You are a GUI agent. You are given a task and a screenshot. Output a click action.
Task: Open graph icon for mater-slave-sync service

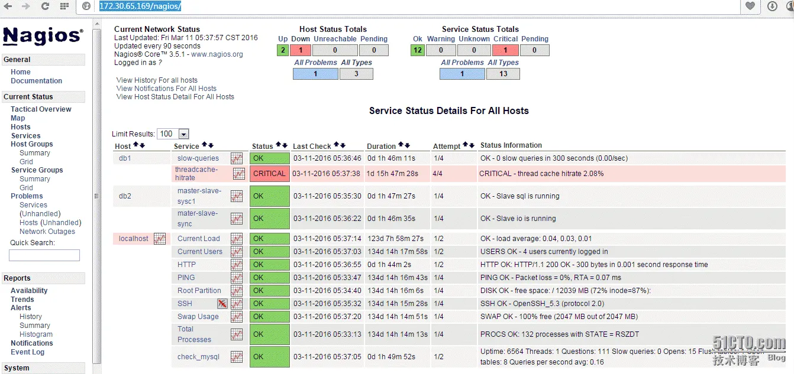tap(237, 219)
